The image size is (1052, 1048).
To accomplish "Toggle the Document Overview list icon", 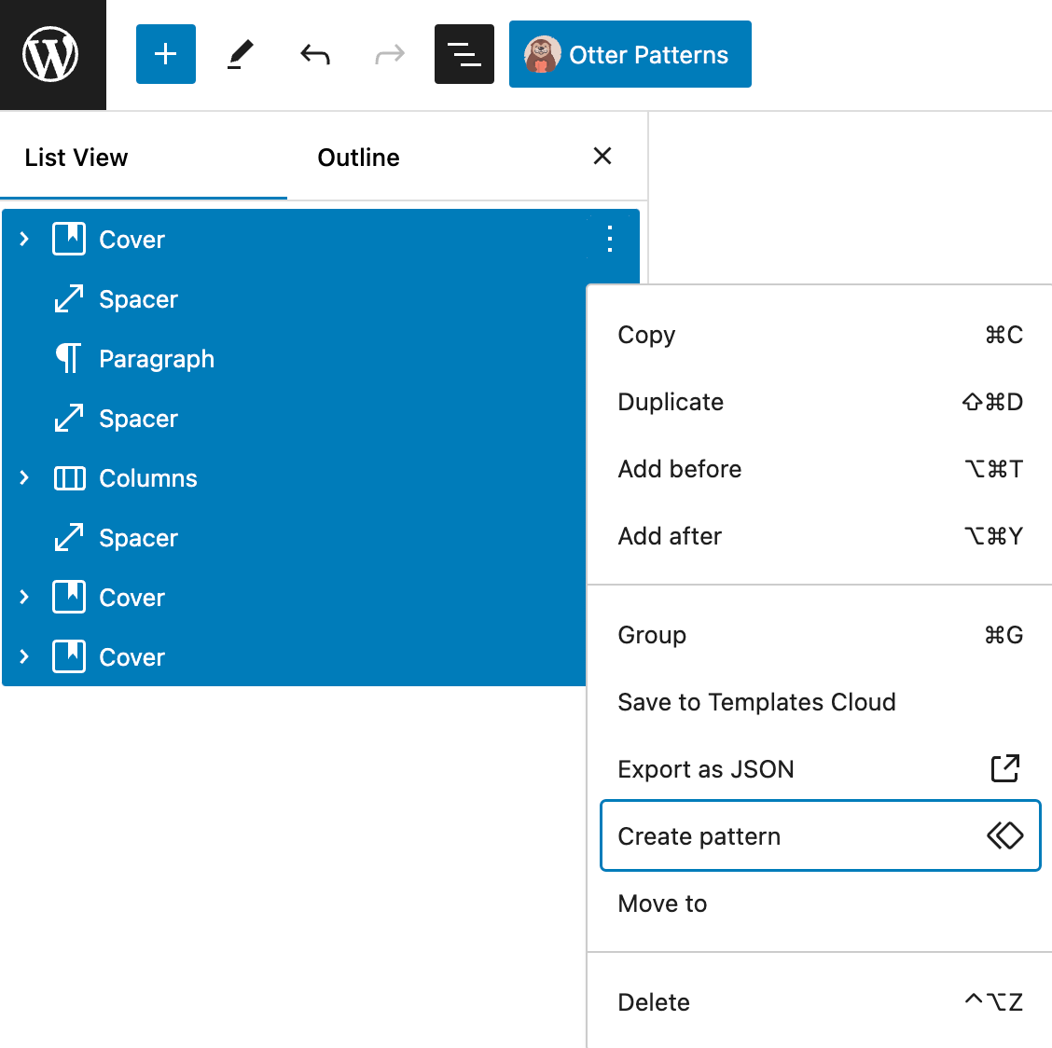I will tap(464, 55).
